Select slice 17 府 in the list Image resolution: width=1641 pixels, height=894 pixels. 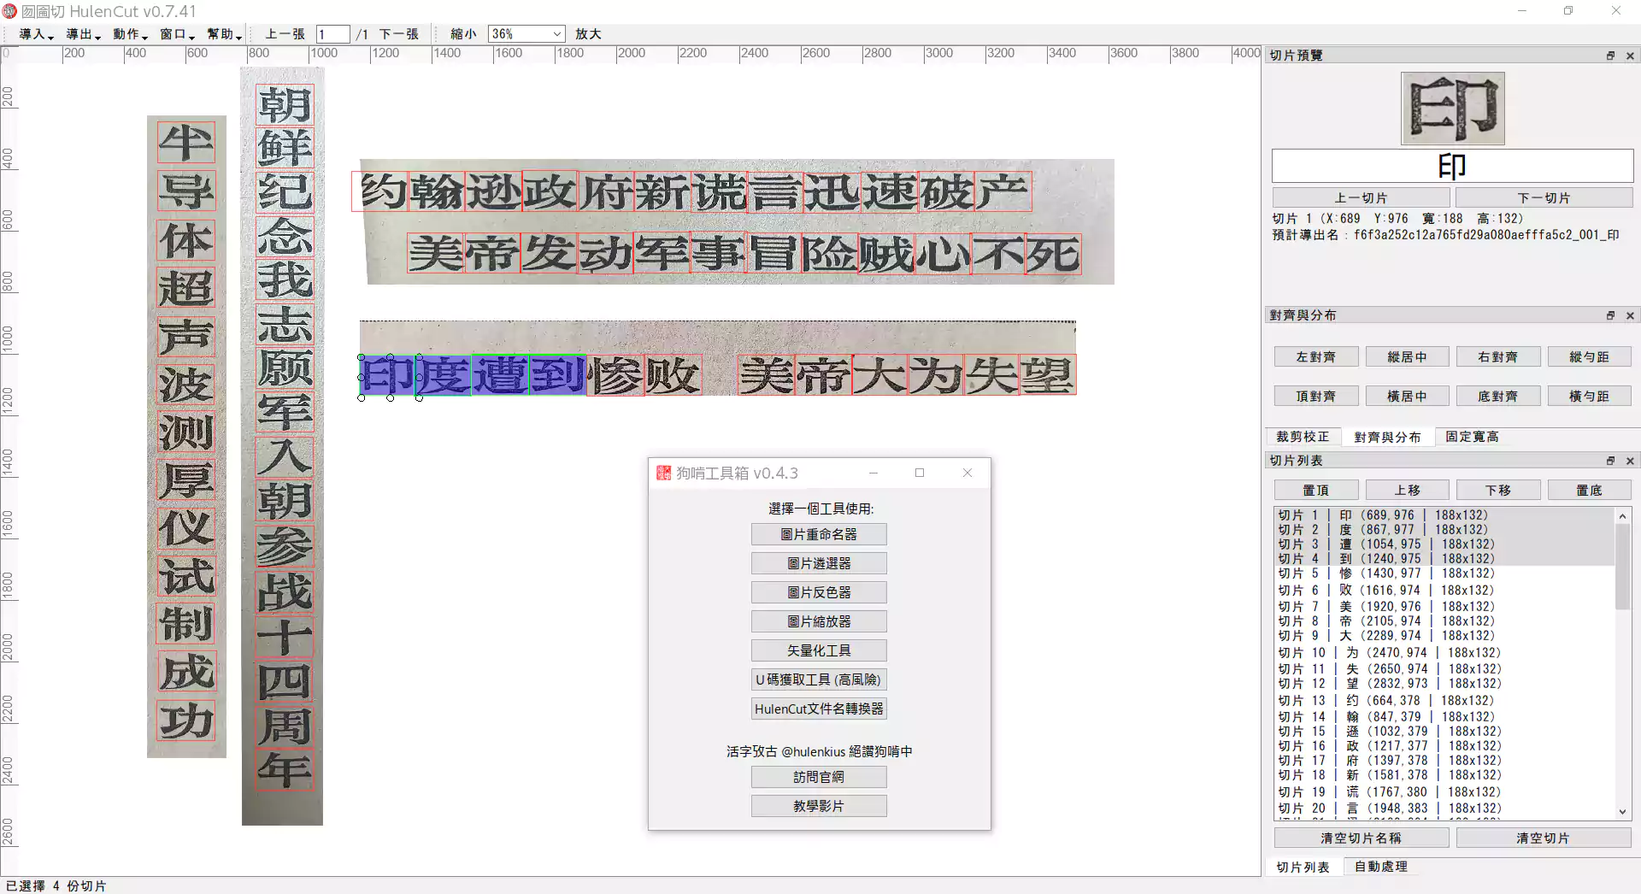1444,761
